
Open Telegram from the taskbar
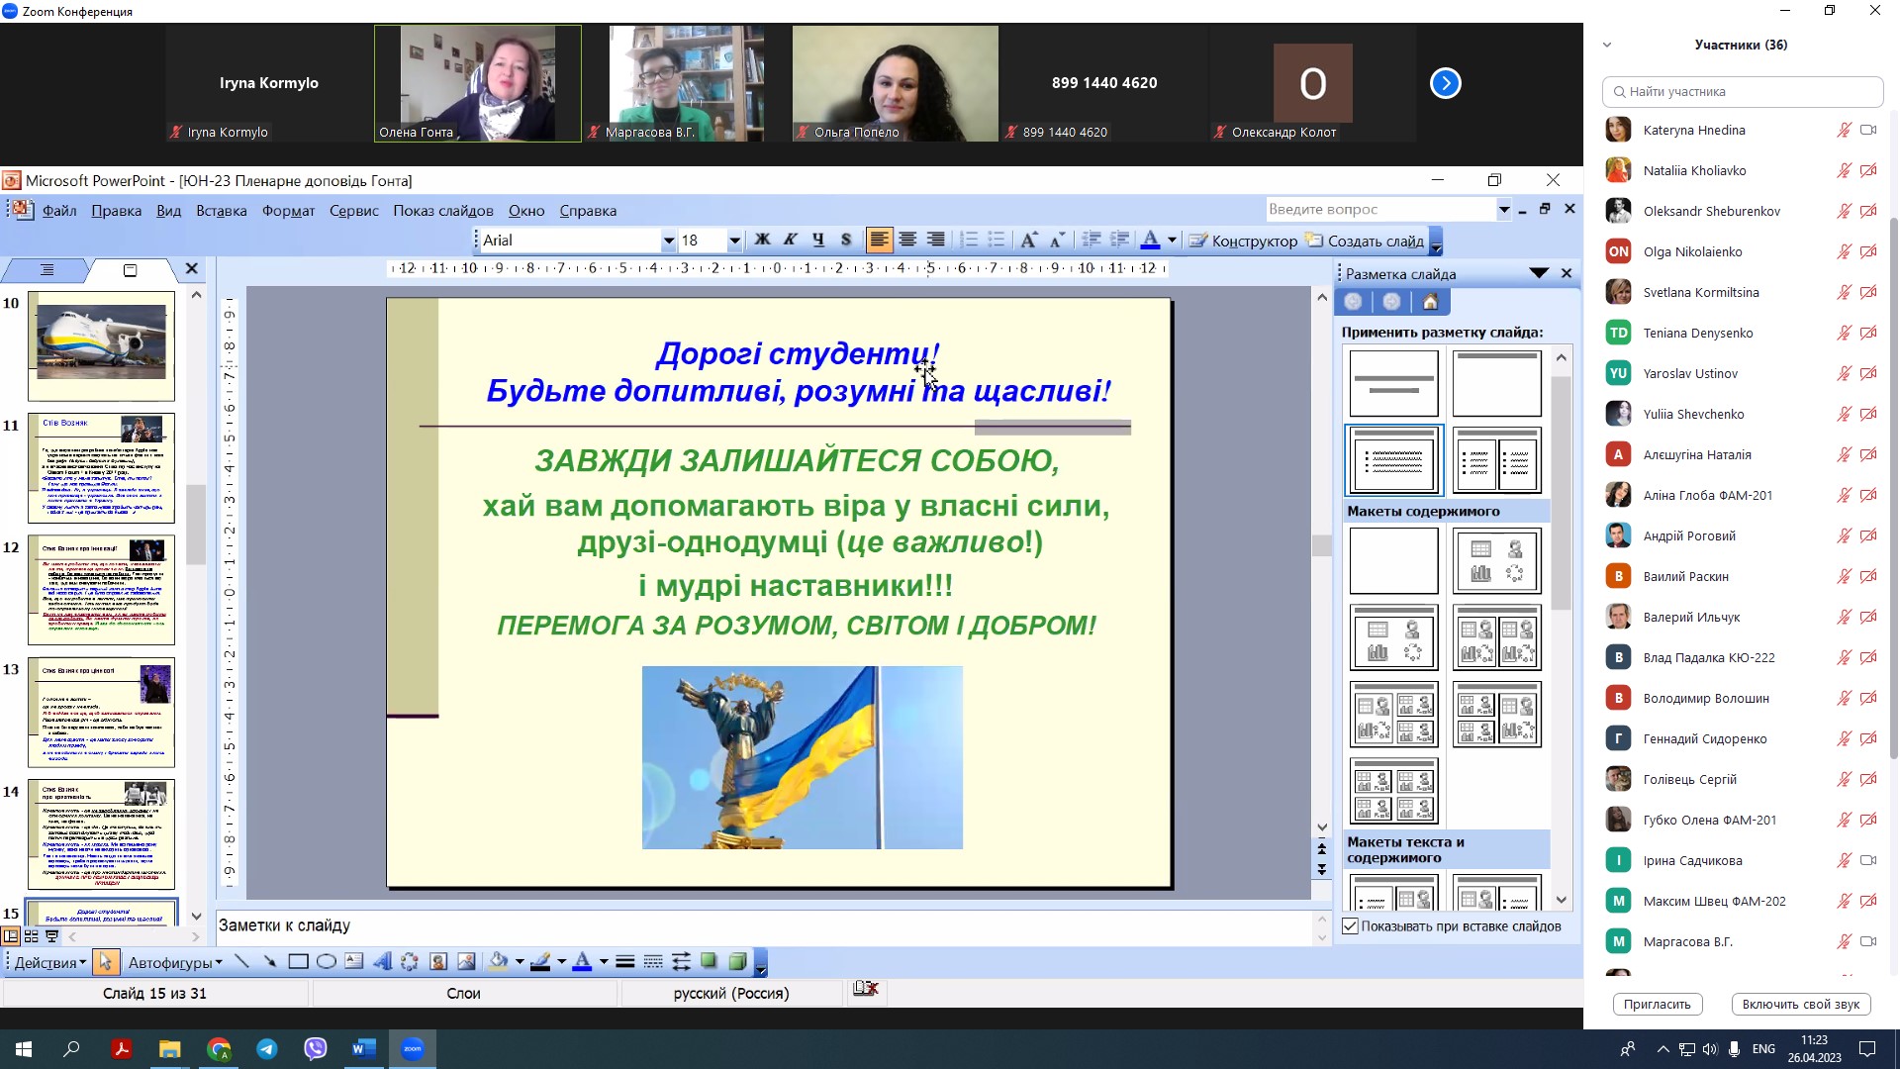(x=267, y=1049)
